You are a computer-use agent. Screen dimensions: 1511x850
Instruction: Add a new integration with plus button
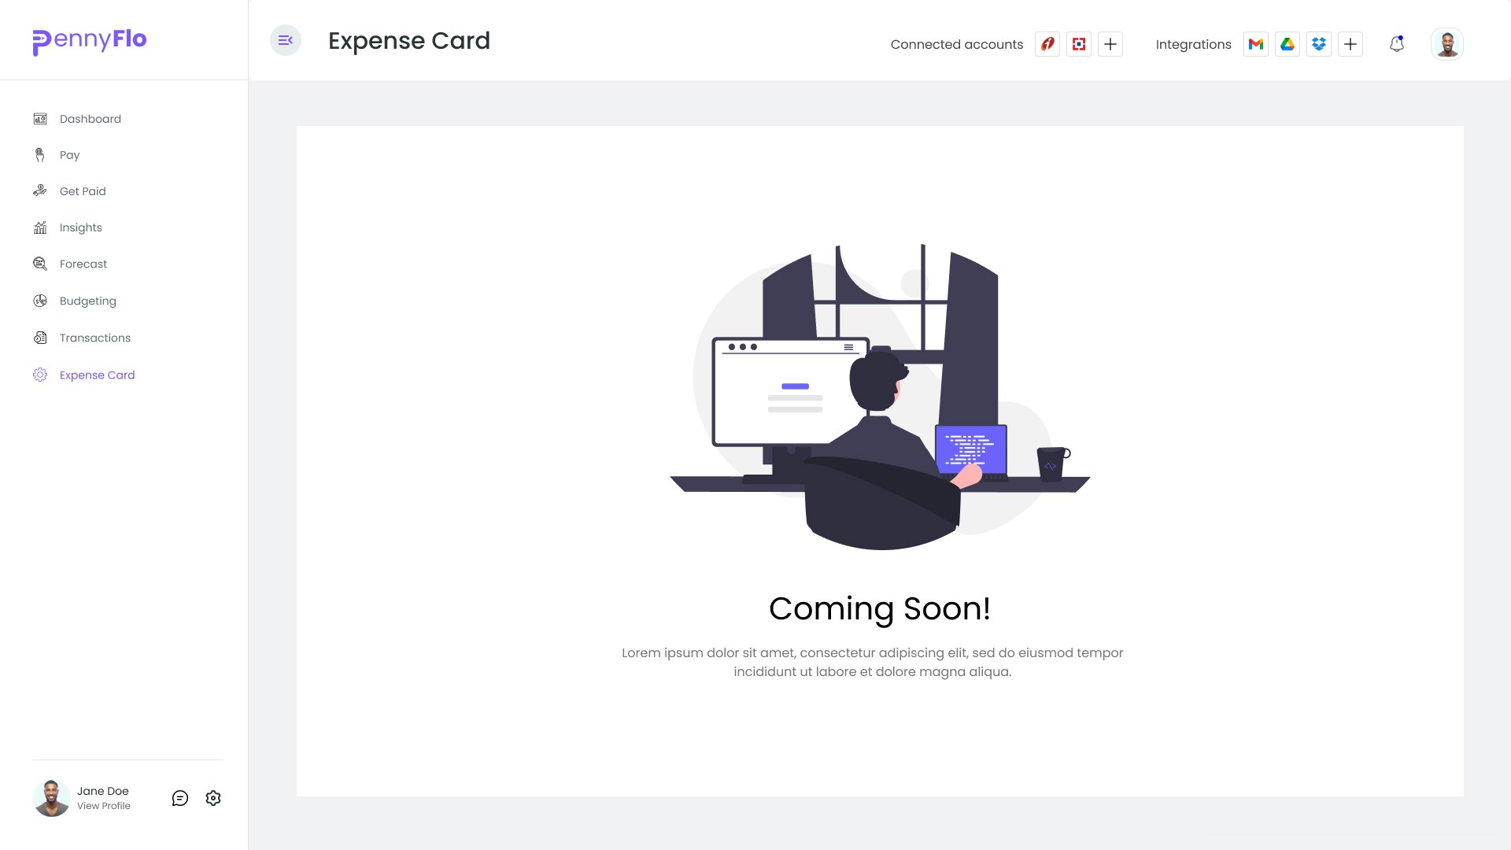click(1350, 44)
